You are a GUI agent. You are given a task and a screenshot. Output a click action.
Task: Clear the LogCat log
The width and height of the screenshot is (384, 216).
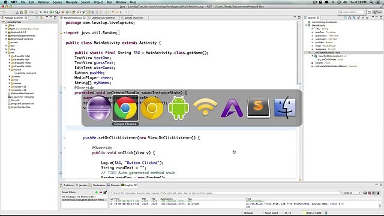click(370, 193)
